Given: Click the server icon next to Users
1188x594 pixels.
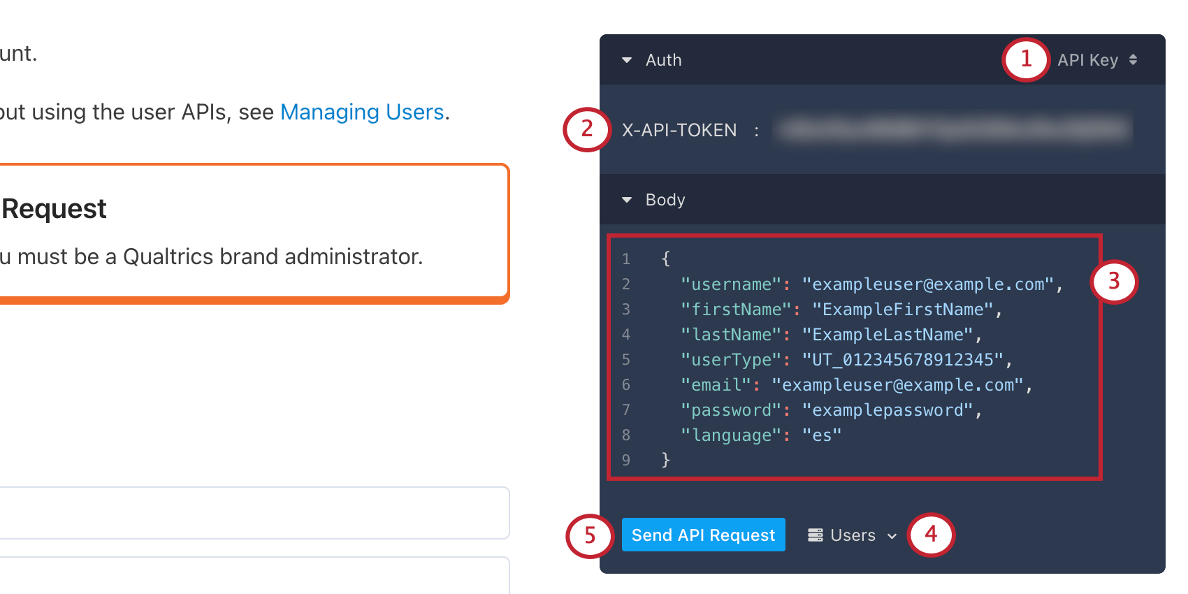Looking at the screenshot, I should [815, 535].
